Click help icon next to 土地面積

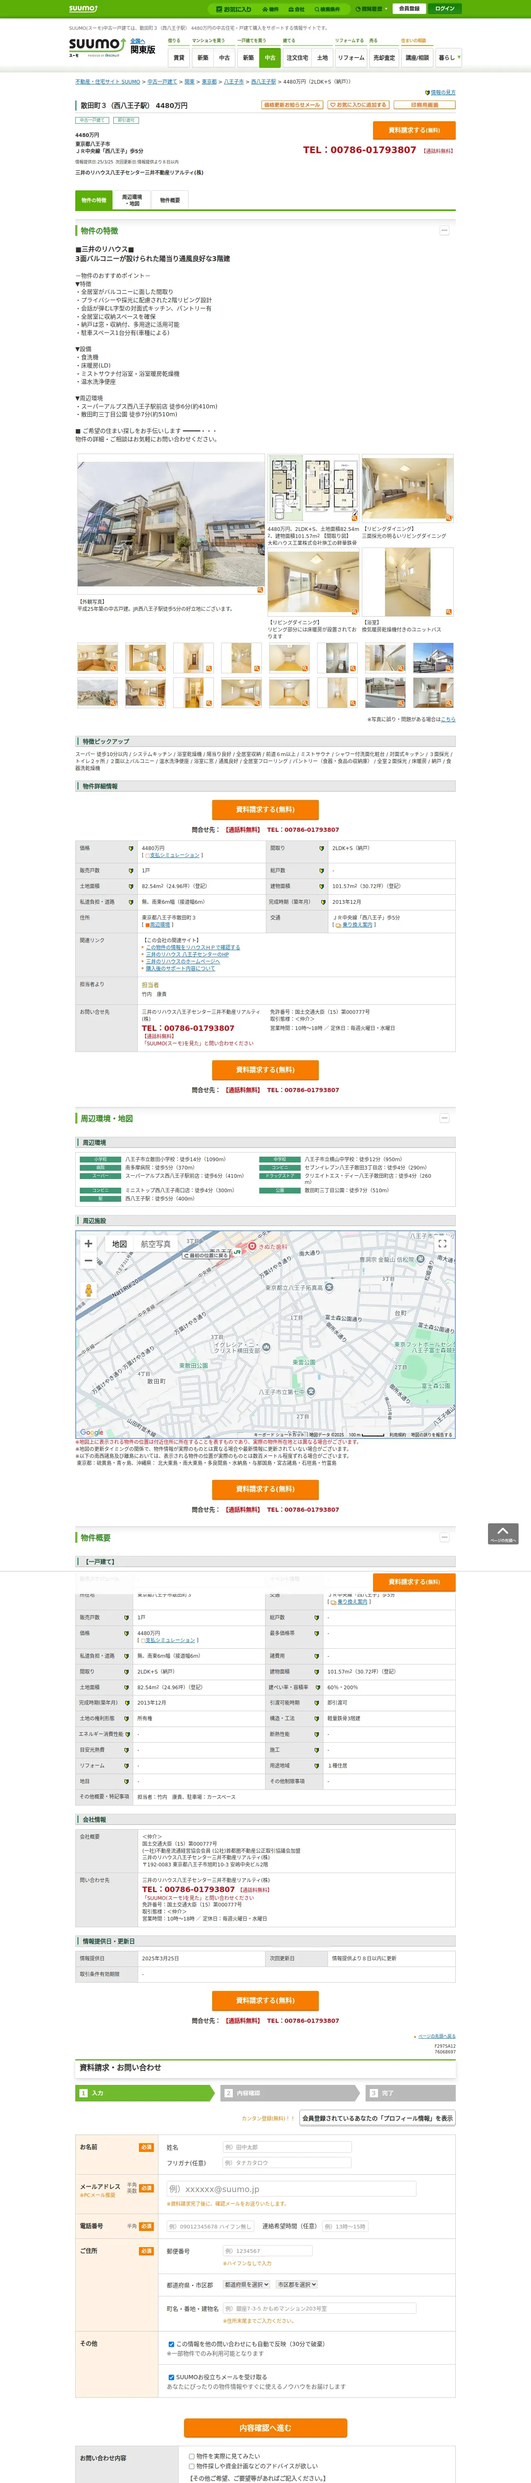[x=131, y=886]
